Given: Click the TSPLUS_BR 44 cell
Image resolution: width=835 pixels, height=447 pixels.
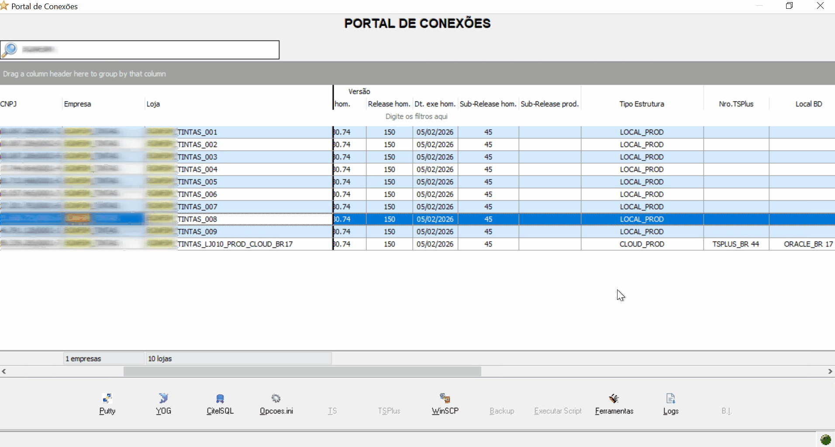Looking at the screenshot, I should 736,244.
